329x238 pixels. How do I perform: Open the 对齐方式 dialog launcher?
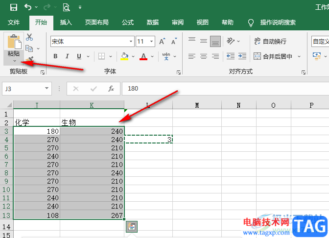point(304,72)
